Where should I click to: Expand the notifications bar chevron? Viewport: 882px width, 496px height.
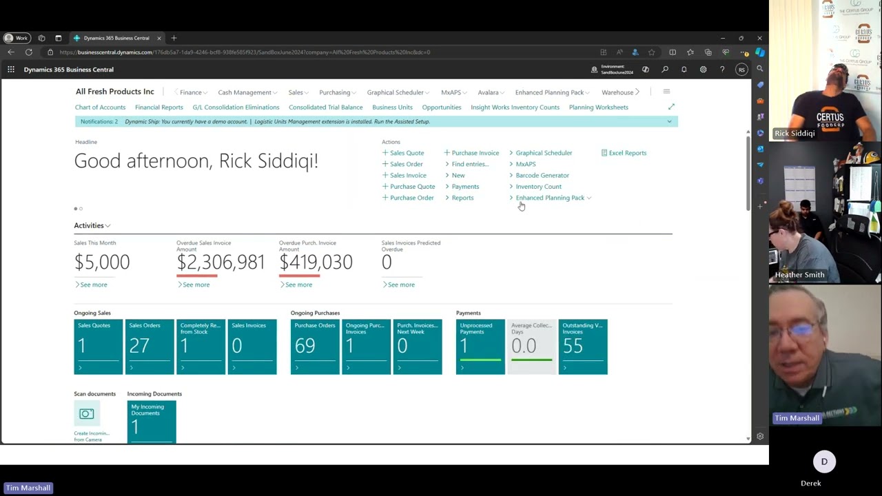tap(669, 121)
